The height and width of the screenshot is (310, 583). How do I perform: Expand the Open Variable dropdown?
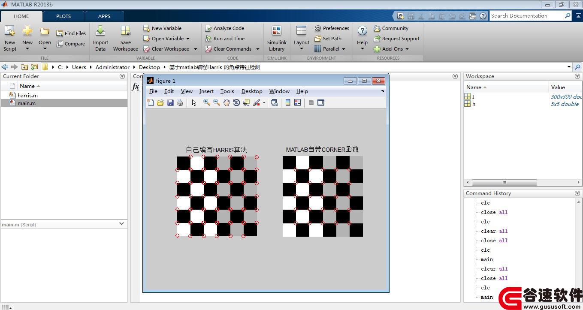pos(188,39)
